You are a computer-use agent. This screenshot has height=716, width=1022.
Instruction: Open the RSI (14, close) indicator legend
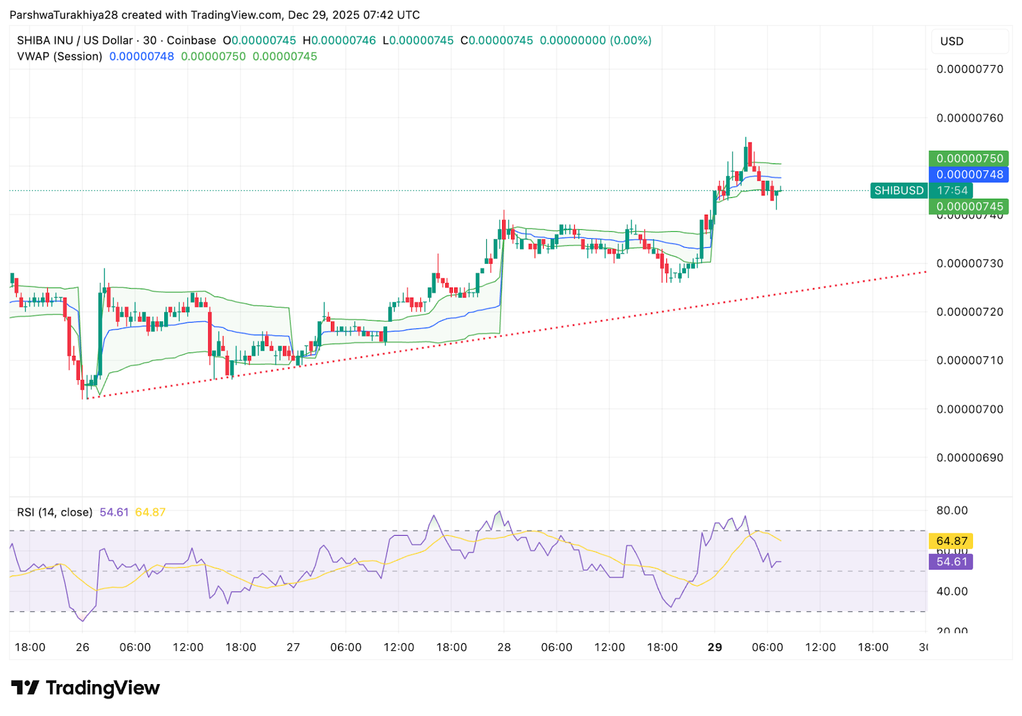click(x=54, y=512)
